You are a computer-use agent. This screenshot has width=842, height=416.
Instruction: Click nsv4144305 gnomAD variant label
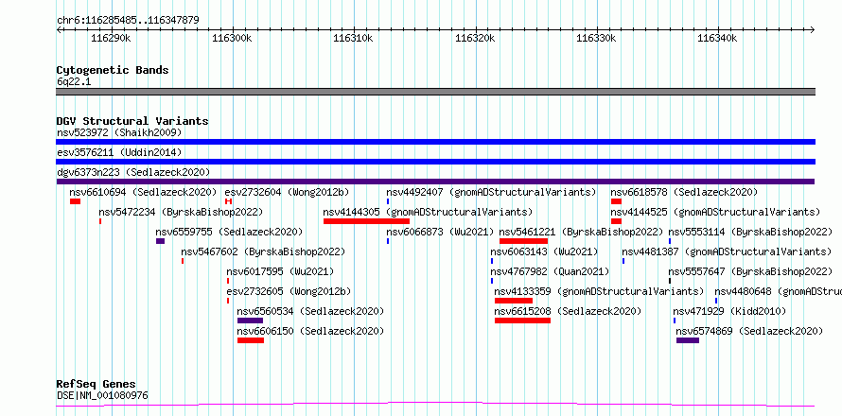pyautogui.click(x=428, y=212)
